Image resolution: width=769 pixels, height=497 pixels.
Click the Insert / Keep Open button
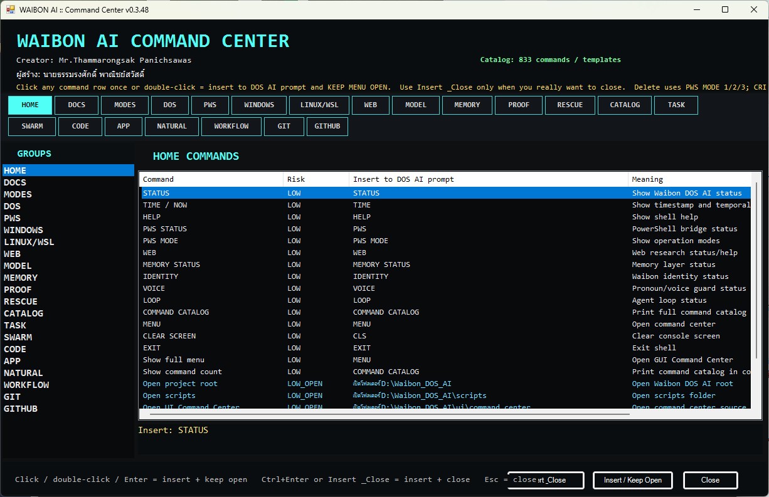pyautogui.click(x=632, y=480)
